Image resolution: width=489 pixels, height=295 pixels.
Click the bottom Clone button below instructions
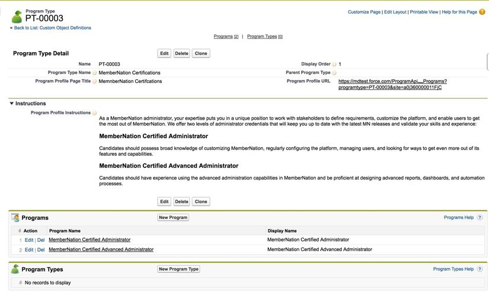201,201
